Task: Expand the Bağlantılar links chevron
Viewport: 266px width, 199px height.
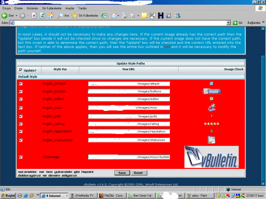Action: [263, 22]
